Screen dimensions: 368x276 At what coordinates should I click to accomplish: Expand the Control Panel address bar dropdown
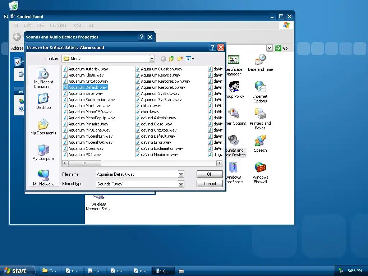tap(269, 48)
